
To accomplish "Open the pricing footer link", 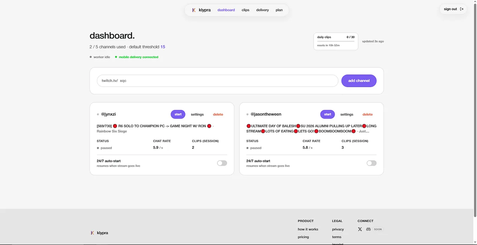I will point(303,237).
